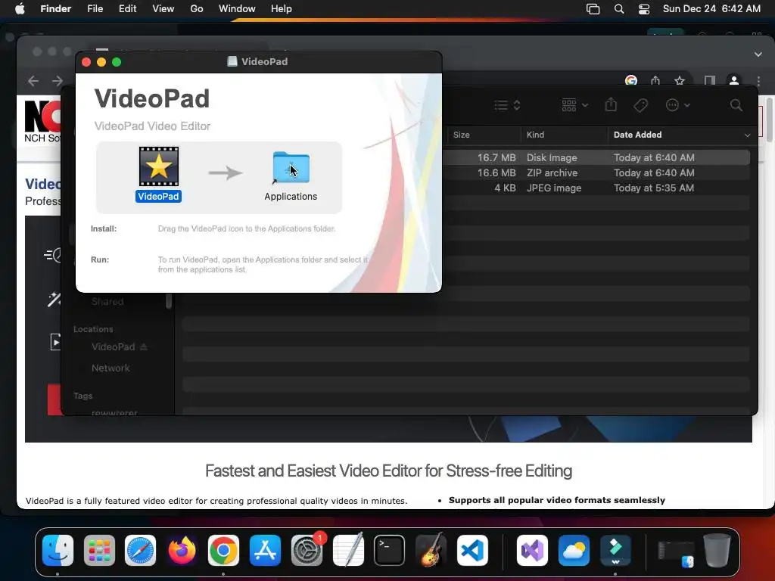Launch GarageBand from the Dock

point(431,550)
